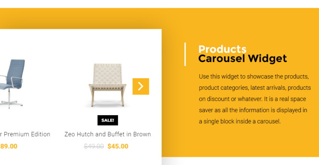Click the white Products heading word
This screenshot has height=165, width=319.
222,49
